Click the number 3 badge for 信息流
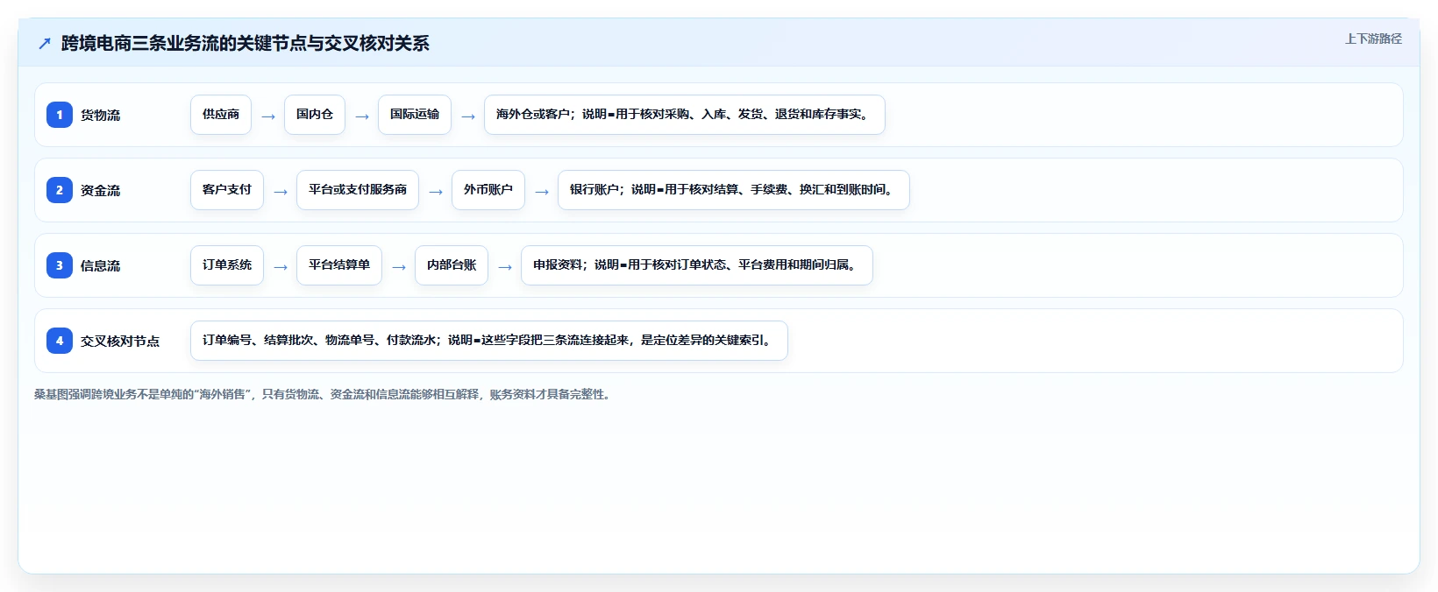 click(60, 265)
